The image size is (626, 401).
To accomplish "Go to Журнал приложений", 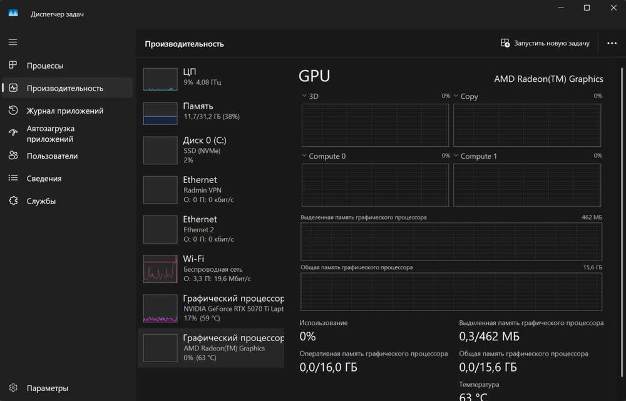I will tap(67, 111).
